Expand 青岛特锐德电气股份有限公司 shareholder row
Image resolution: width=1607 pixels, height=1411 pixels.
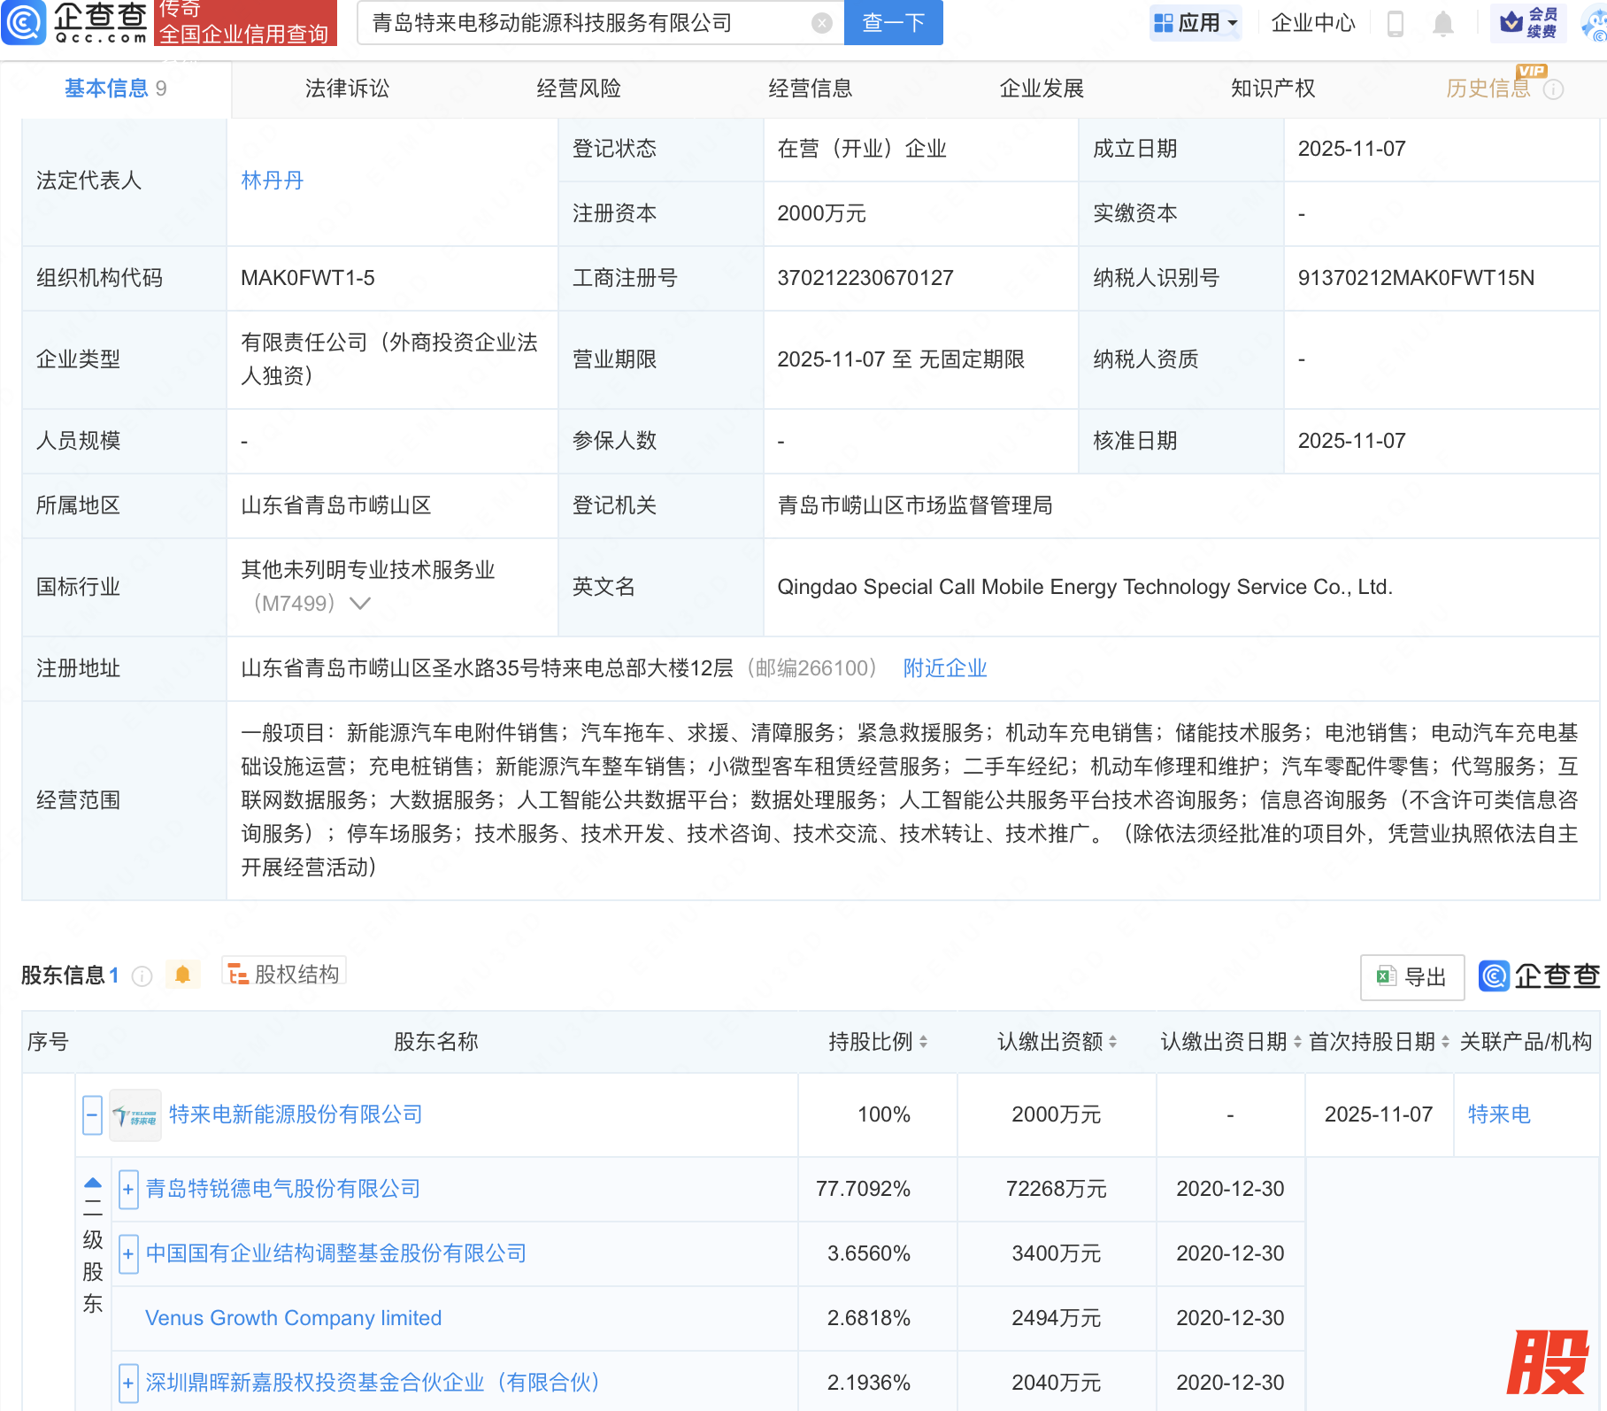click(128, 1189)
